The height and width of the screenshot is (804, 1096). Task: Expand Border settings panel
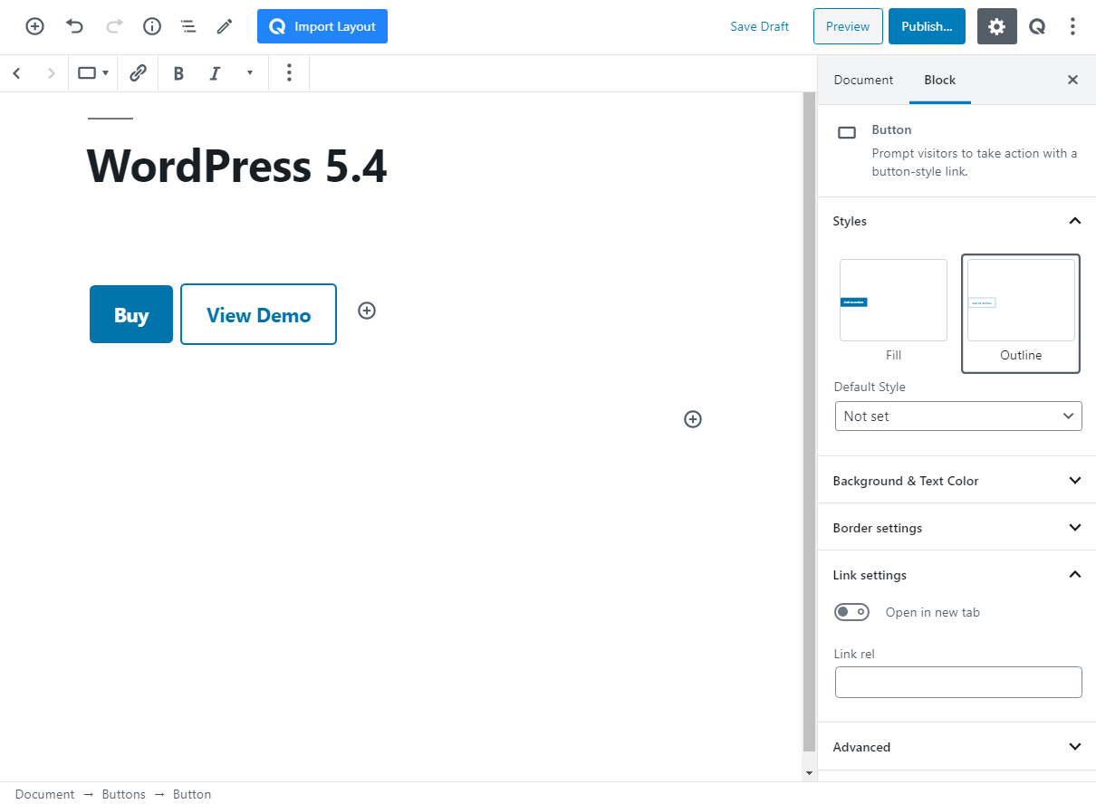pyautogui.click(x=957, y=527)
